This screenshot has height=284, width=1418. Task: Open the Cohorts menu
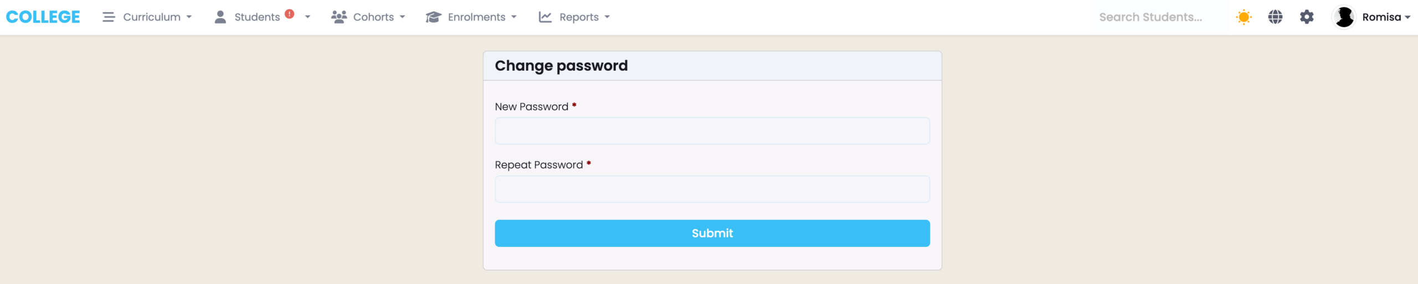pyautogui.click(x=374, y=17)
